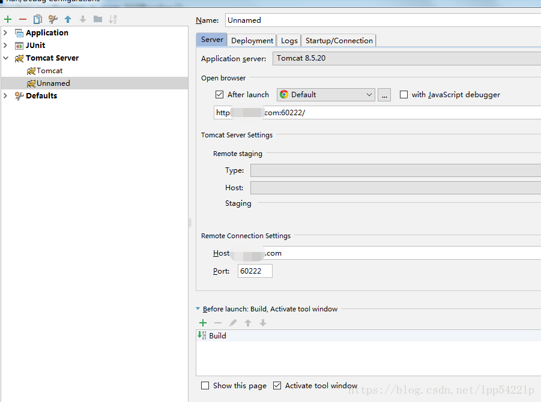Create a new folder for configurations

[x=98, y=19]
